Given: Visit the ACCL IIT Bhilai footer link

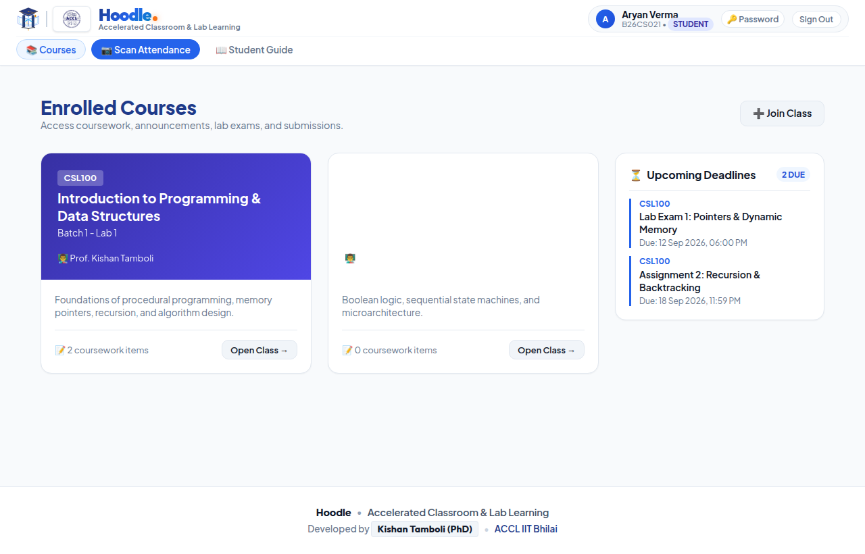Looking at the screenshot, I should coord(526,529).
